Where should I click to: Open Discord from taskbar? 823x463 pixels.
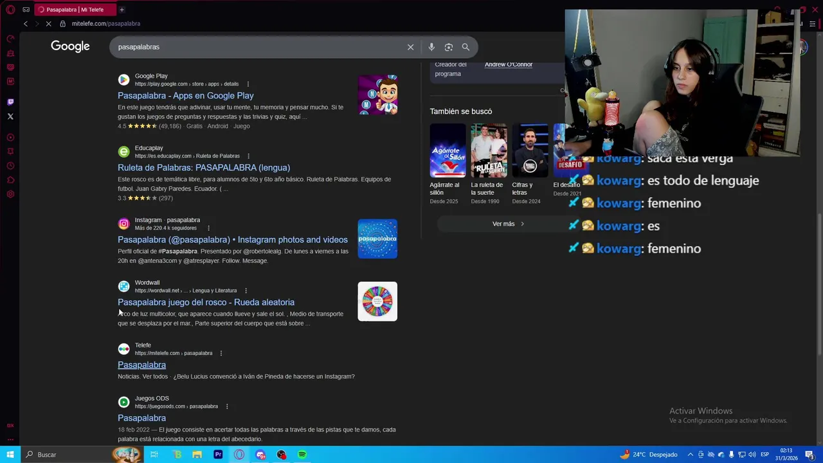(x=260, y=455)
